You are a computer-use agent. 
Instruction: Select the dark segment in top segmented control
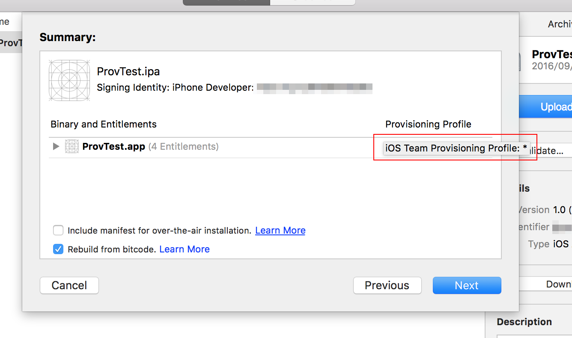pos(226,2)
